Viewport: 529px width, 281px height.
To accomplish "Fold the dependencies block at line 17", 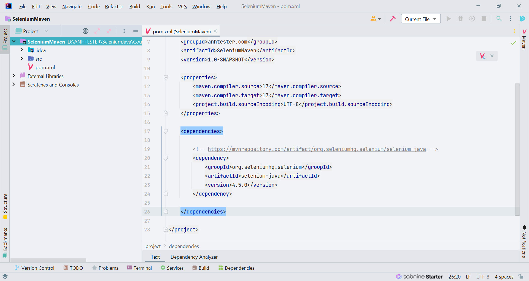I will pos(166,131).
